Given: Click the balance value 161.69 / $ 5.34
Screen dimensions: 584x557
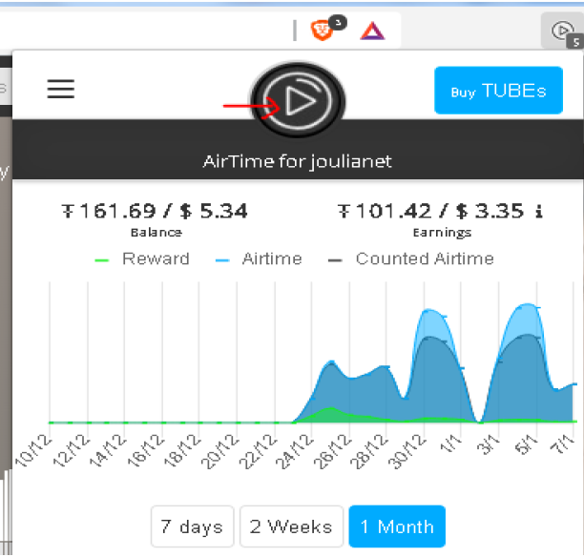Looking at the screenshot, I should click(155, 211).
